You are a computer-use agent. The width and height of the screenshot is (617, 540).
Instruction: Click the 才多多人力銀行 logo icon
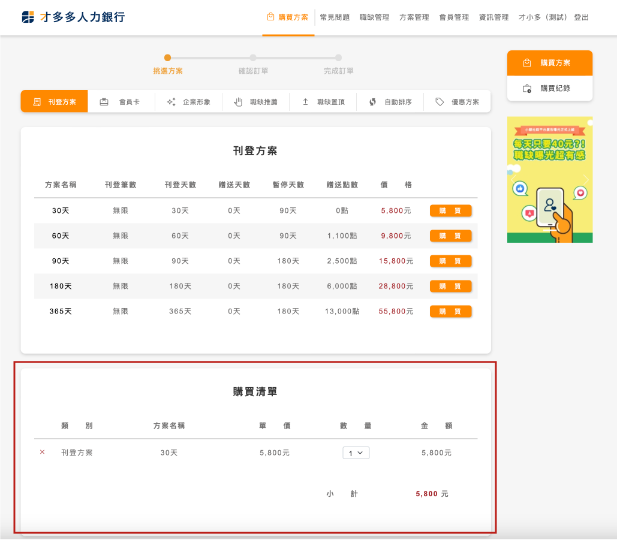[x=28, y=17]
